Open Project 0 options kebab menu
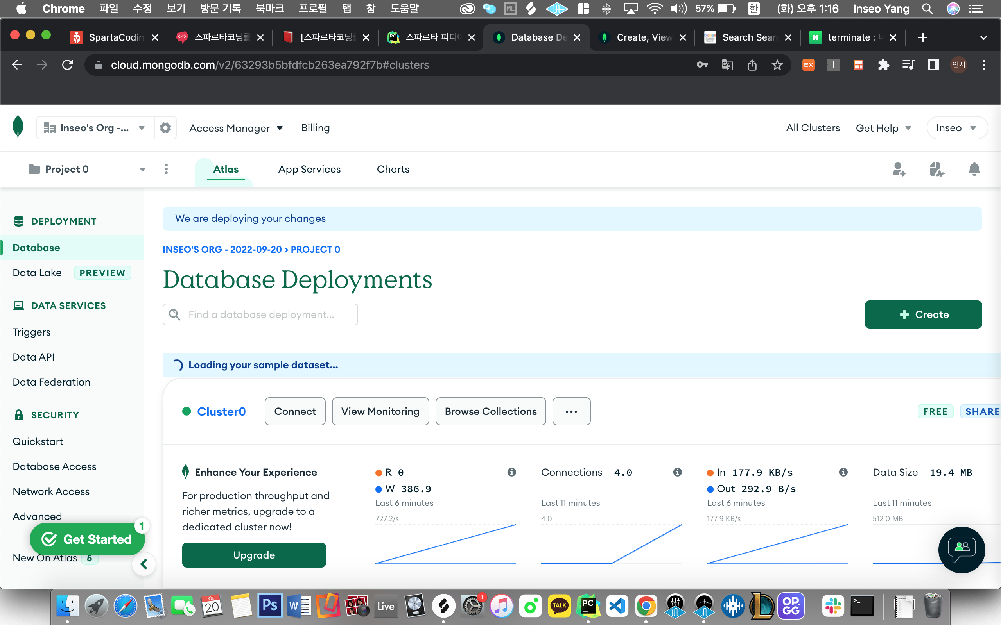 click(x=166, y=169)
